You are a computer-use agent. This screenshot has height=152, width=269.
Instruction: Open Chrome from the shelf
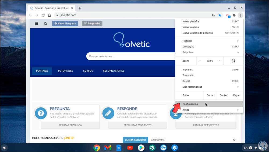tap(96, 147)
